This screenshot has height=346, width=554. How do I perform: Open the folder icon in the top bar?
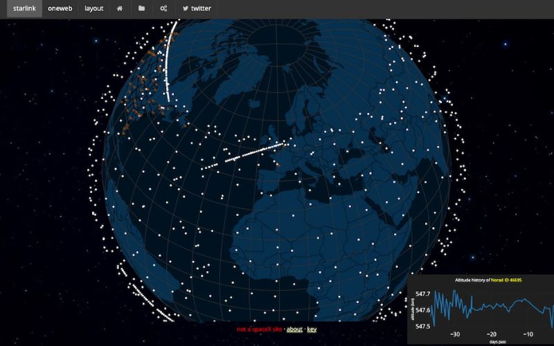point(141,8)
